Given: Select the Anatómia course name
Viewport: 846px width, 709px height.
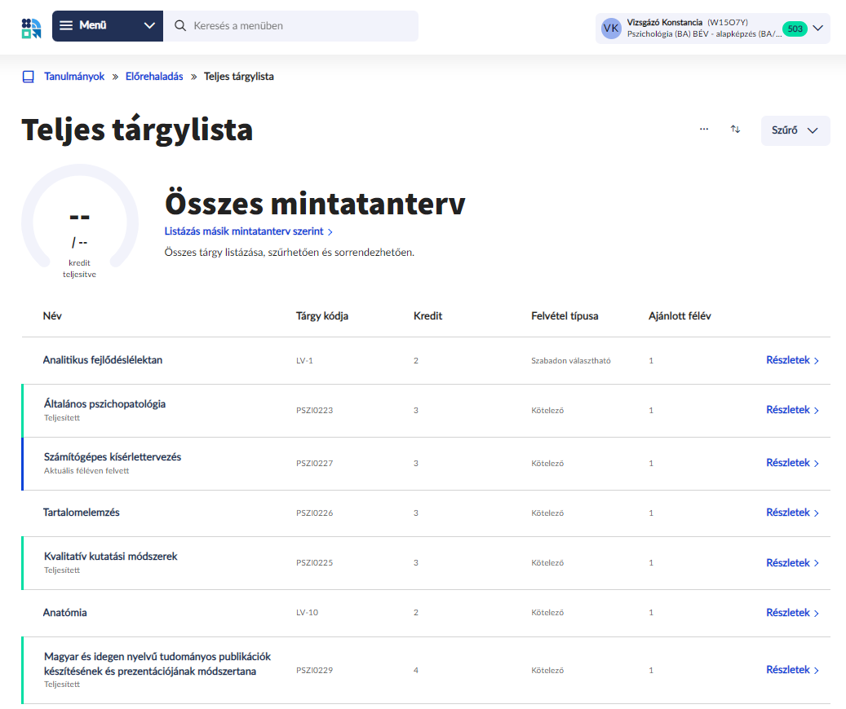Looking at the screenshot, I should point(64,613).
